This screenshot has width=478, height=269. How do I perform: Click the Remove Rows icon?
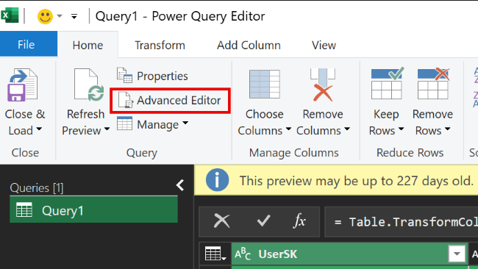(433, 83)
